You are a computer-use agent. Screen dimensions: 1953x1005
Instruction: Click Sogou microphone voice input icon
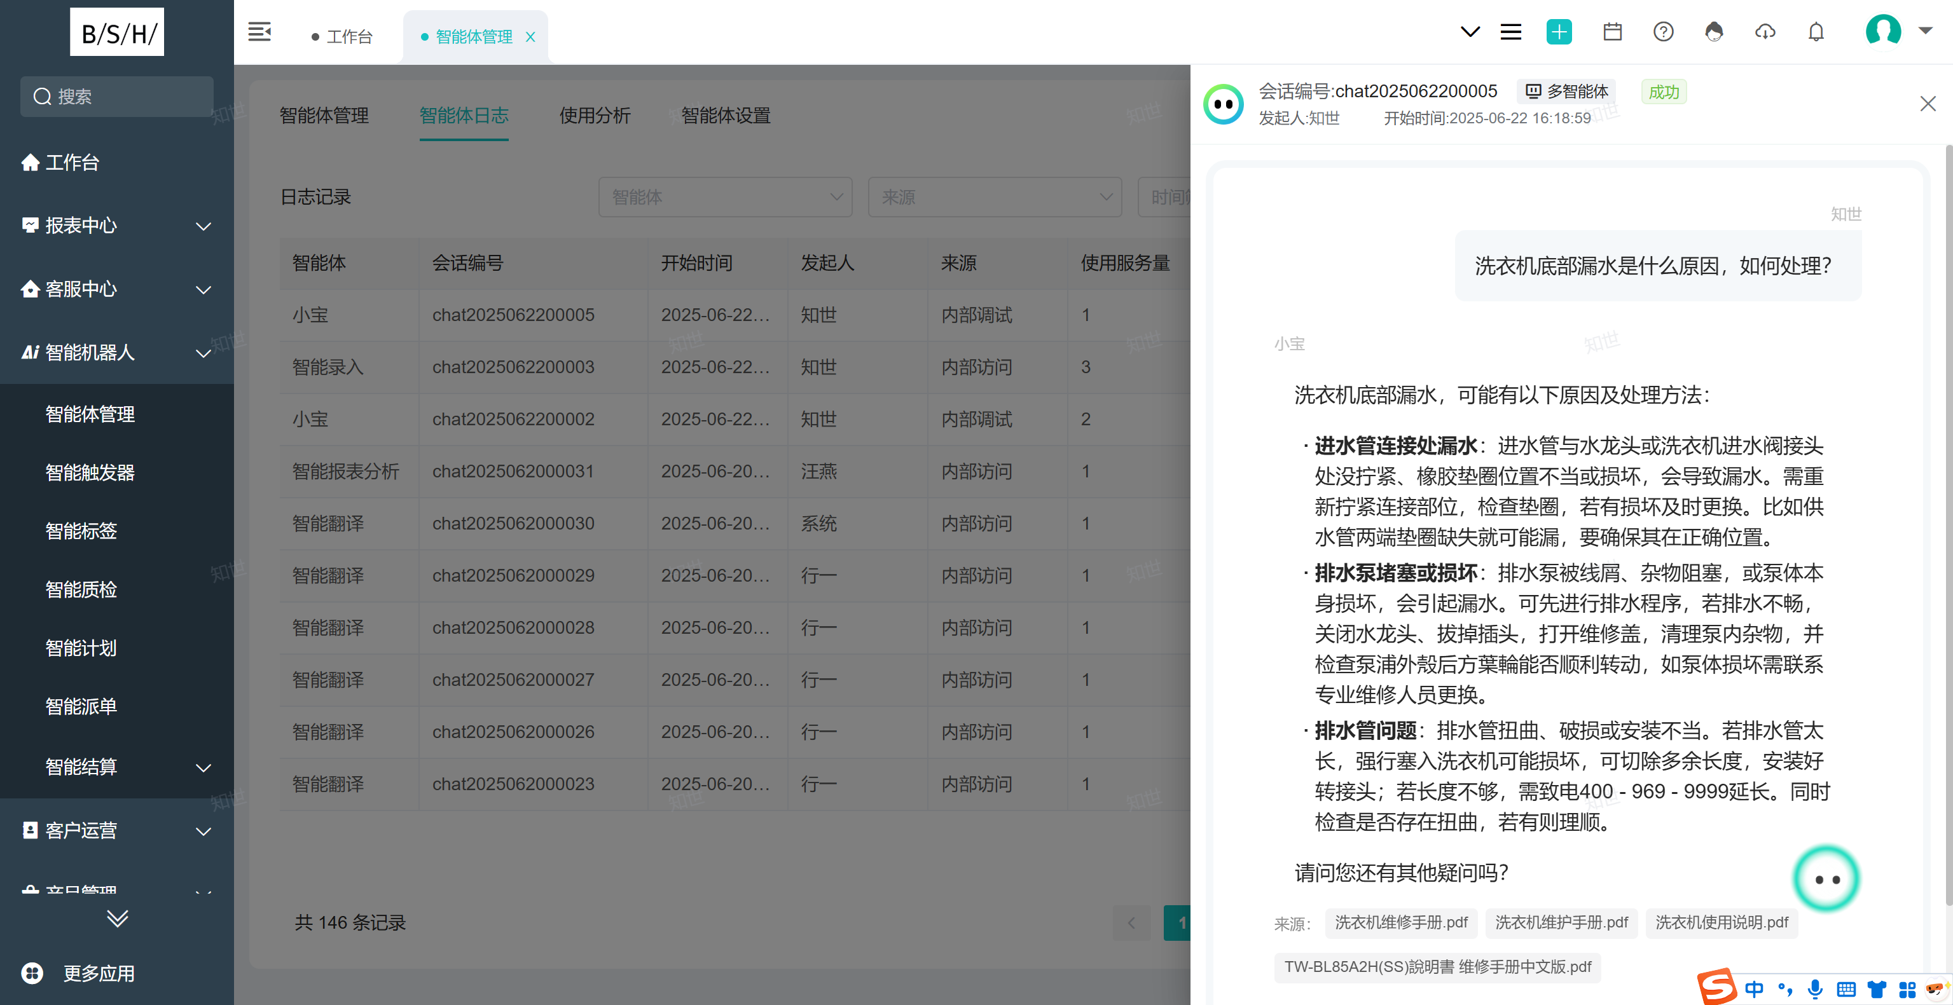1815,989
